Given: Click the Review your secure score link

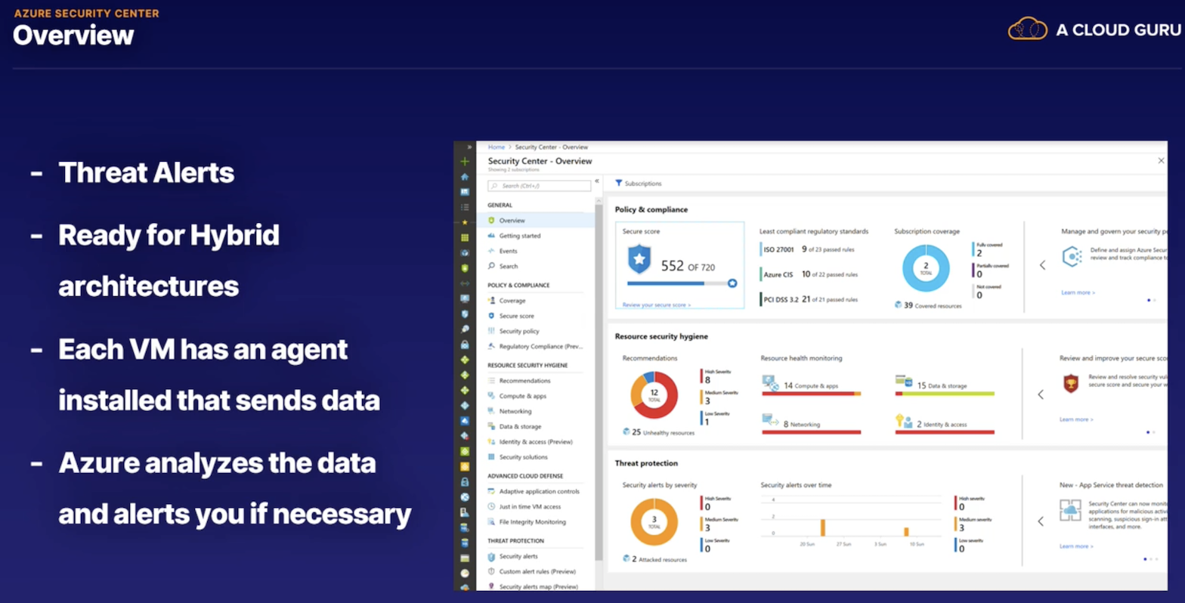Looking at the screenshot, I should 656,305.
